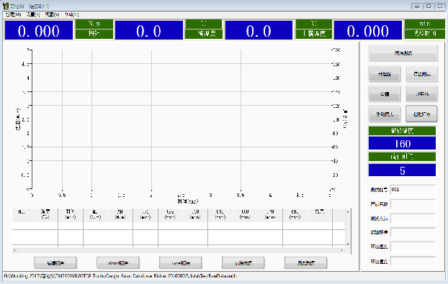Click the table's vertical scroll up arrow
Screen dimensions: 448x284
tap(348, 212)
